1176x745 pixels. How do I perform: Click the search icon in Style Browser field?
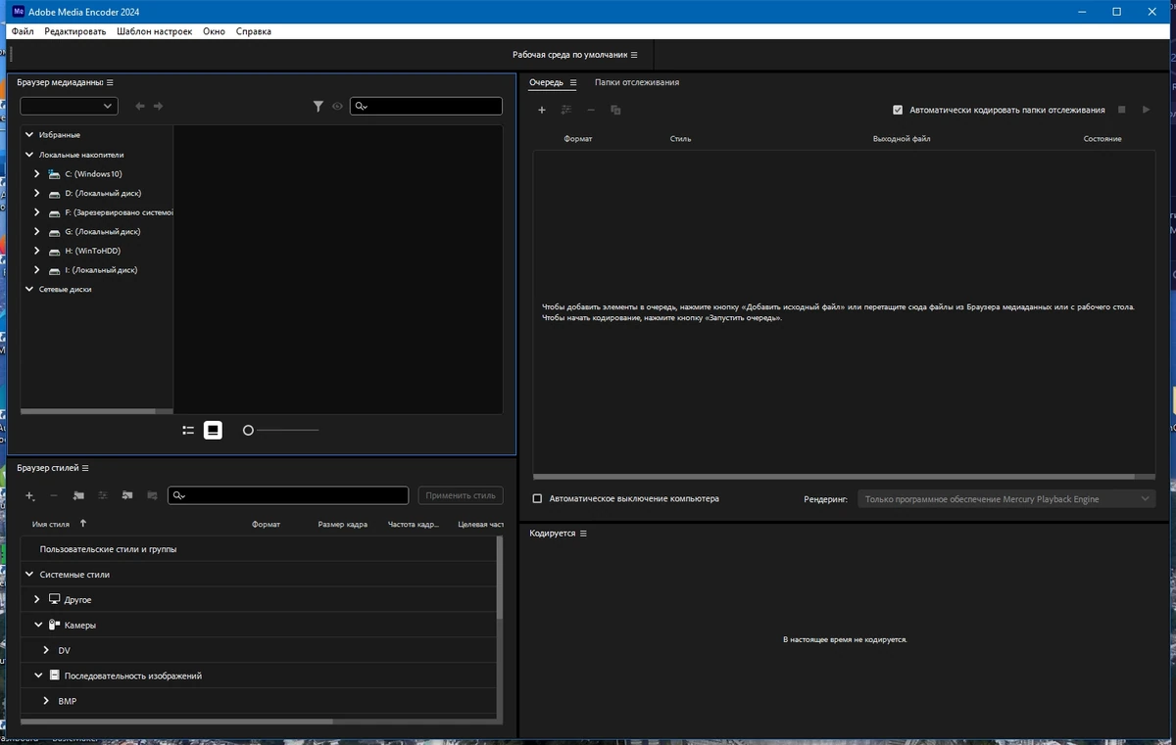178,495
